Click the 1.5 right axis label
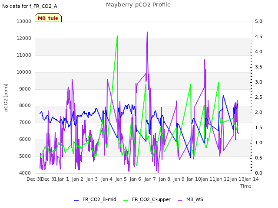 tap(258, 128)
